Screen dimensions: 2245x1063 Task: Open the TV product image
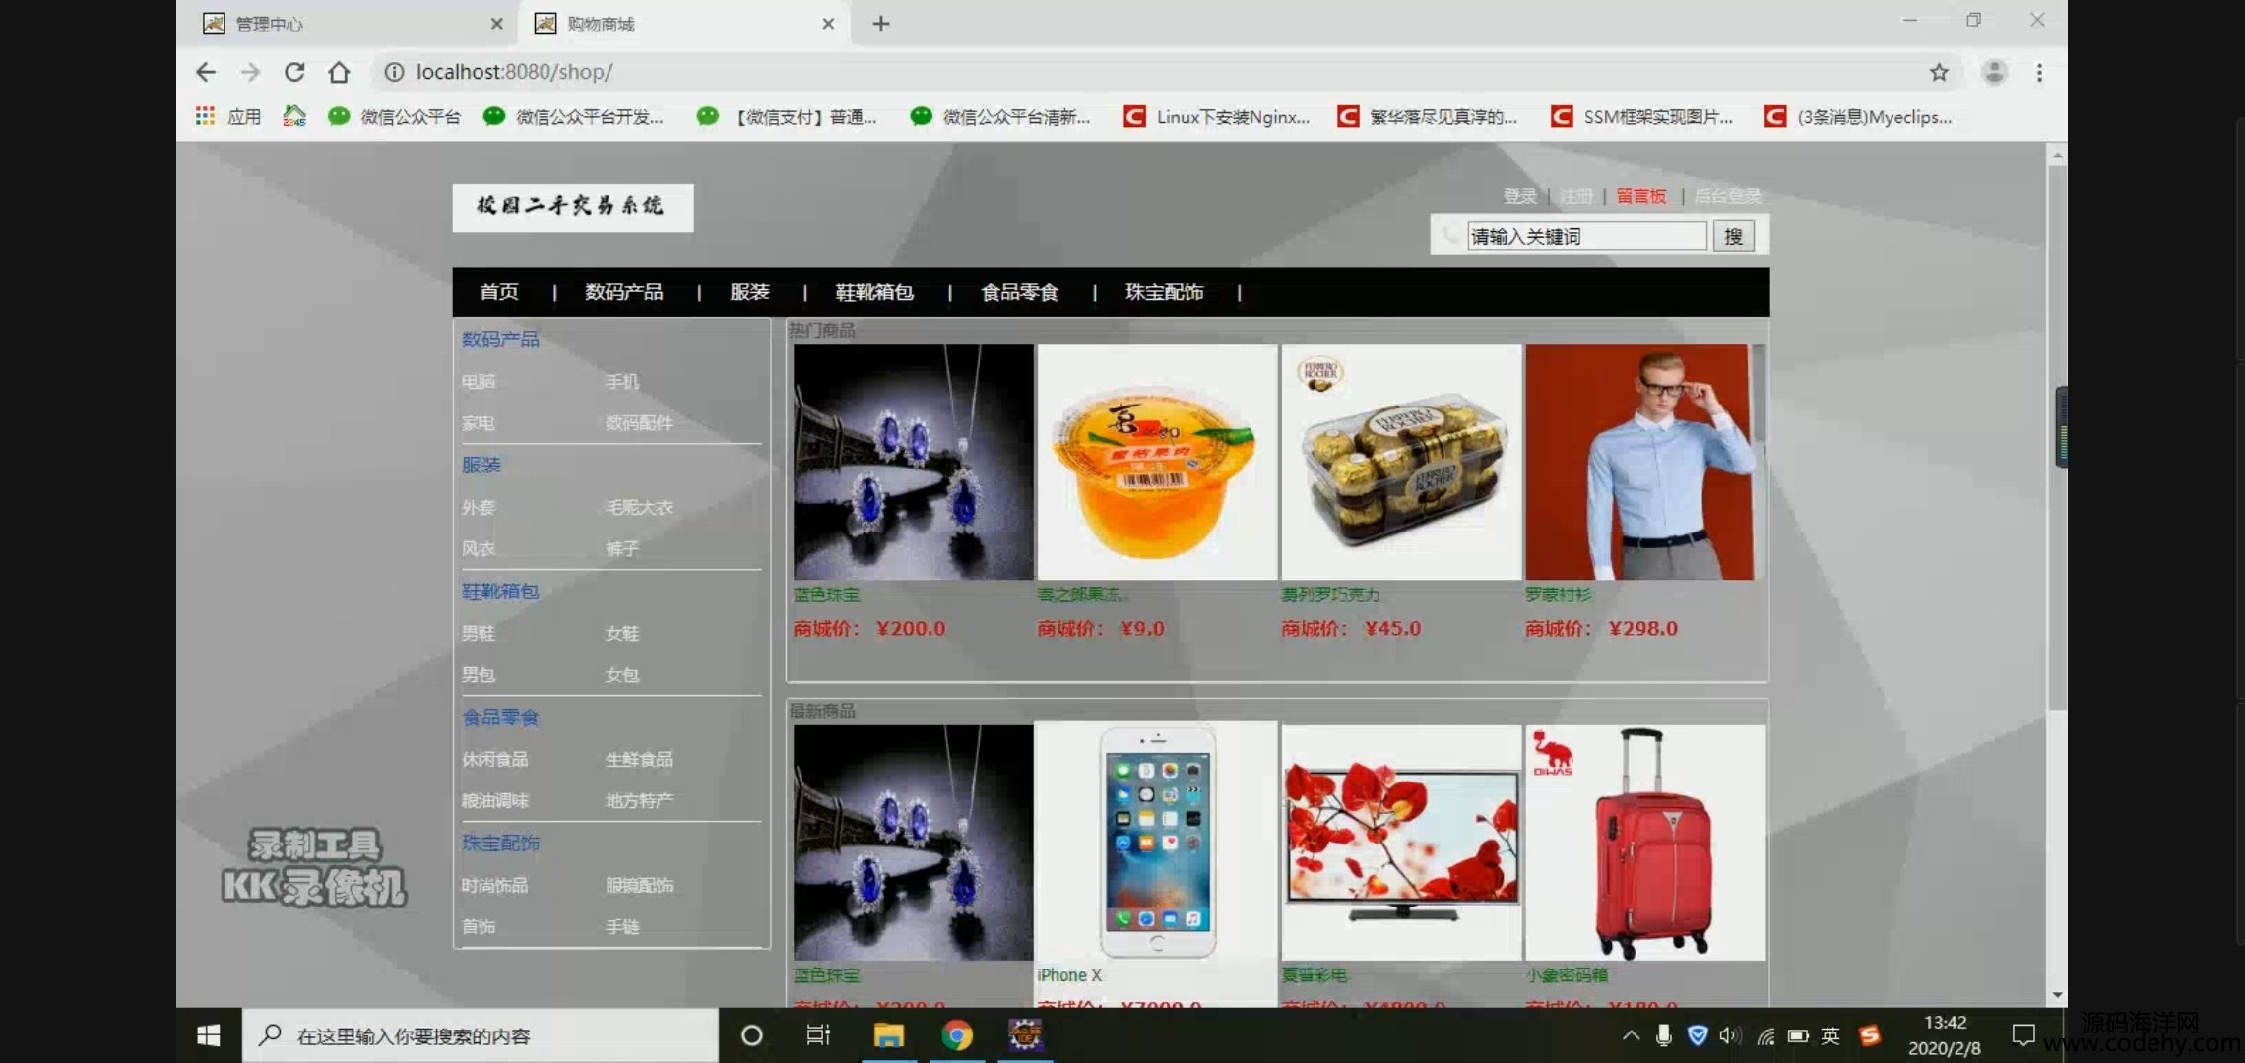(1401, 842)
